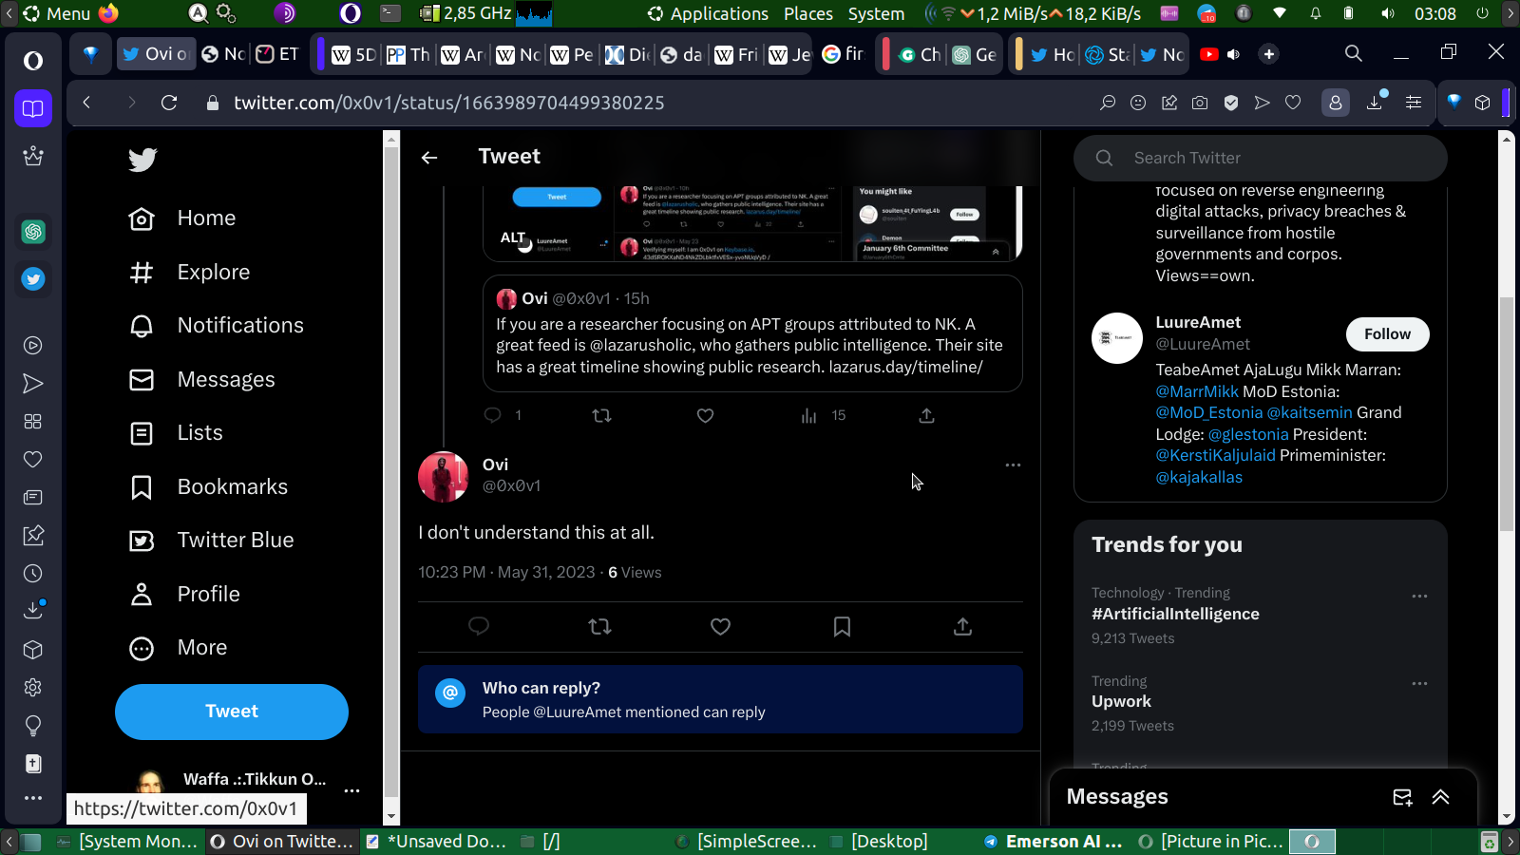This screenshot has width=1520, height=855.
Task: Open the Explore navigation item
Action: (x=190, y=273)
